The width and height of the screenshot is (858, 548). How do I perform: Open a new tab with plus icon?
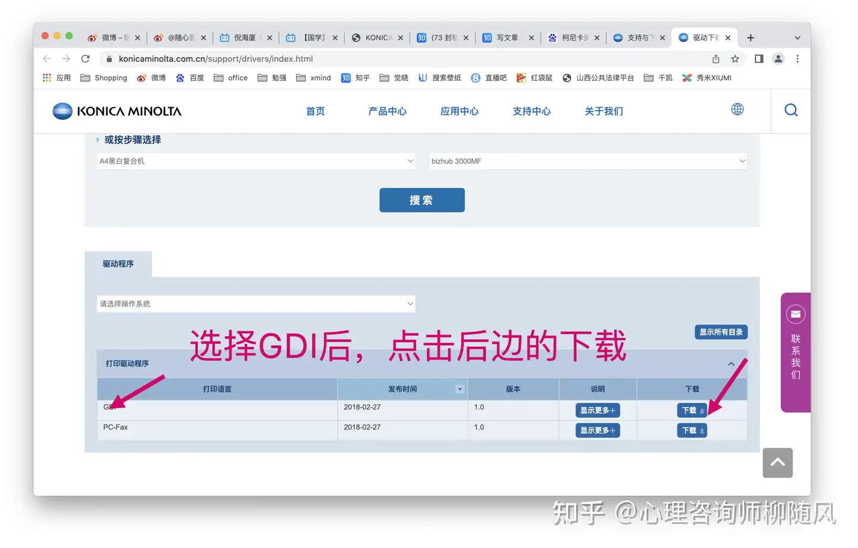(x=751, y=37)
